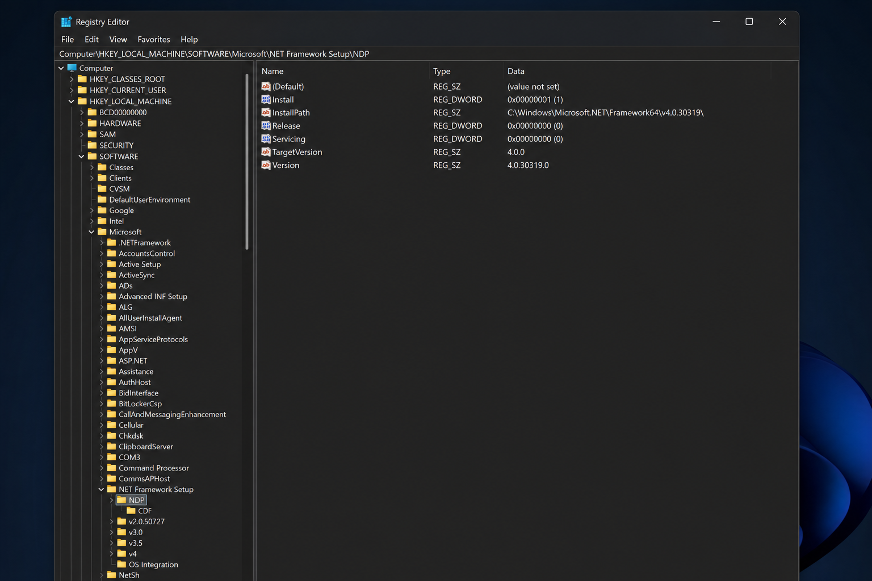Click the 4.0.30319.0 data value

tap(528, 165)
